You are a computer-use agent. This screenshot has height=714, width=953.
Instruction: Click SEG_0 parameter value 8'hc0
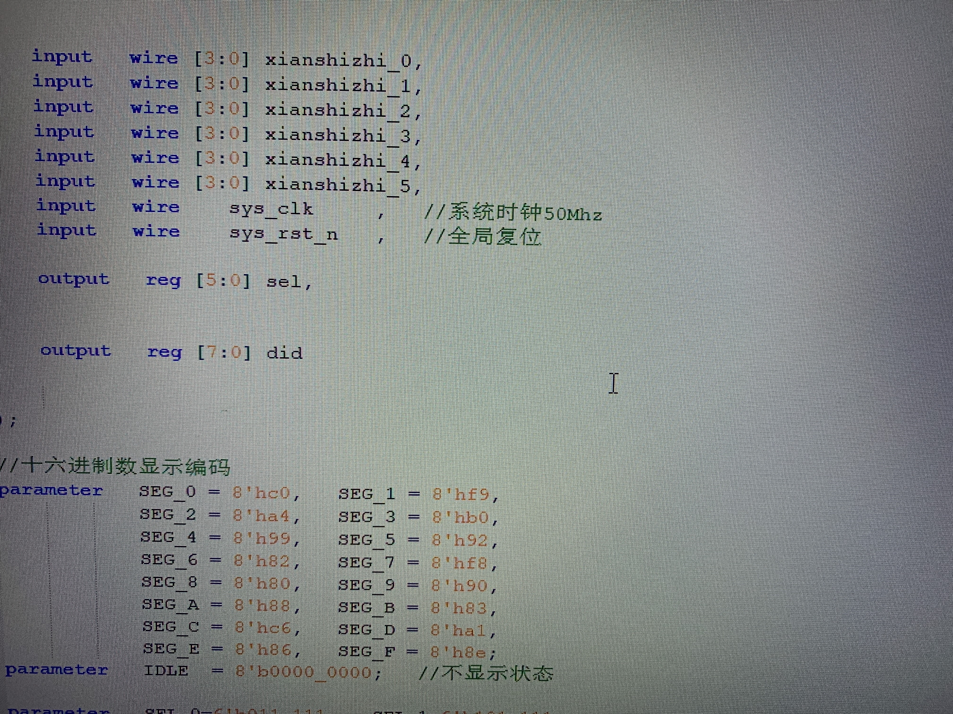[262, 493]
